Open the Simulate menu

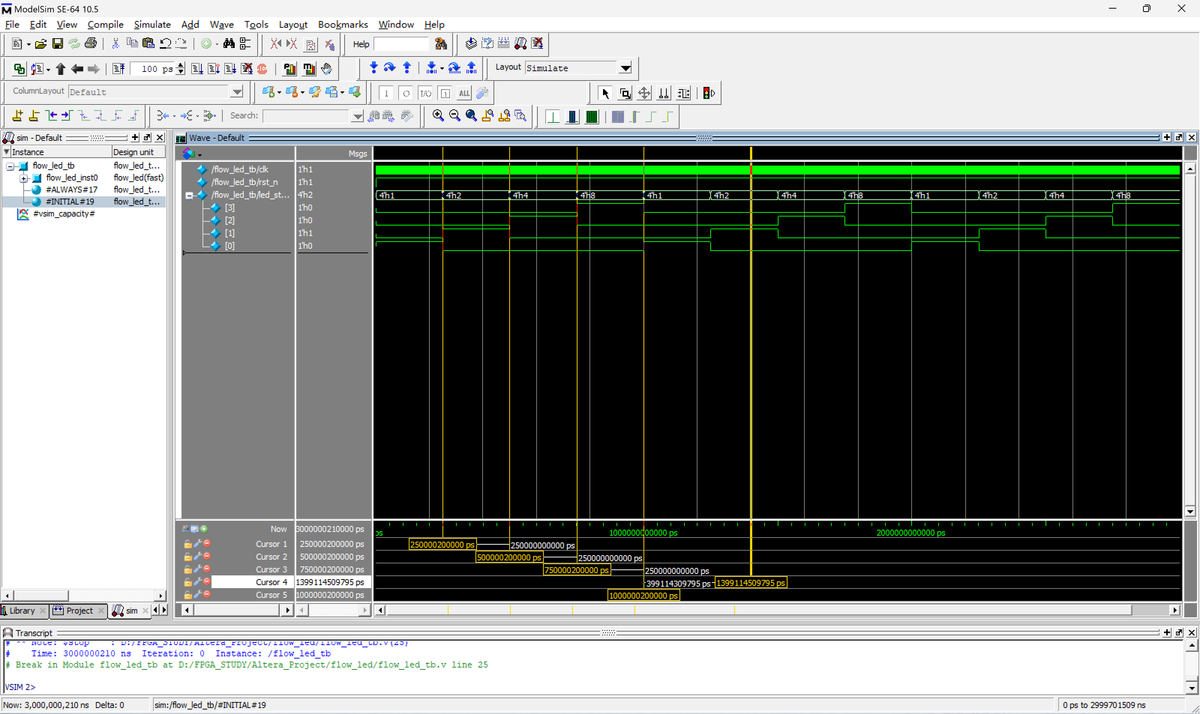[152, 25]
